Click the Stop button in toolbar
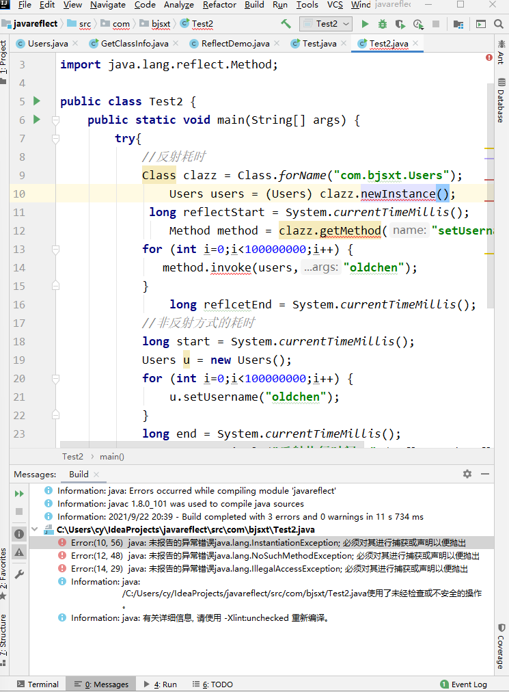 436,24
